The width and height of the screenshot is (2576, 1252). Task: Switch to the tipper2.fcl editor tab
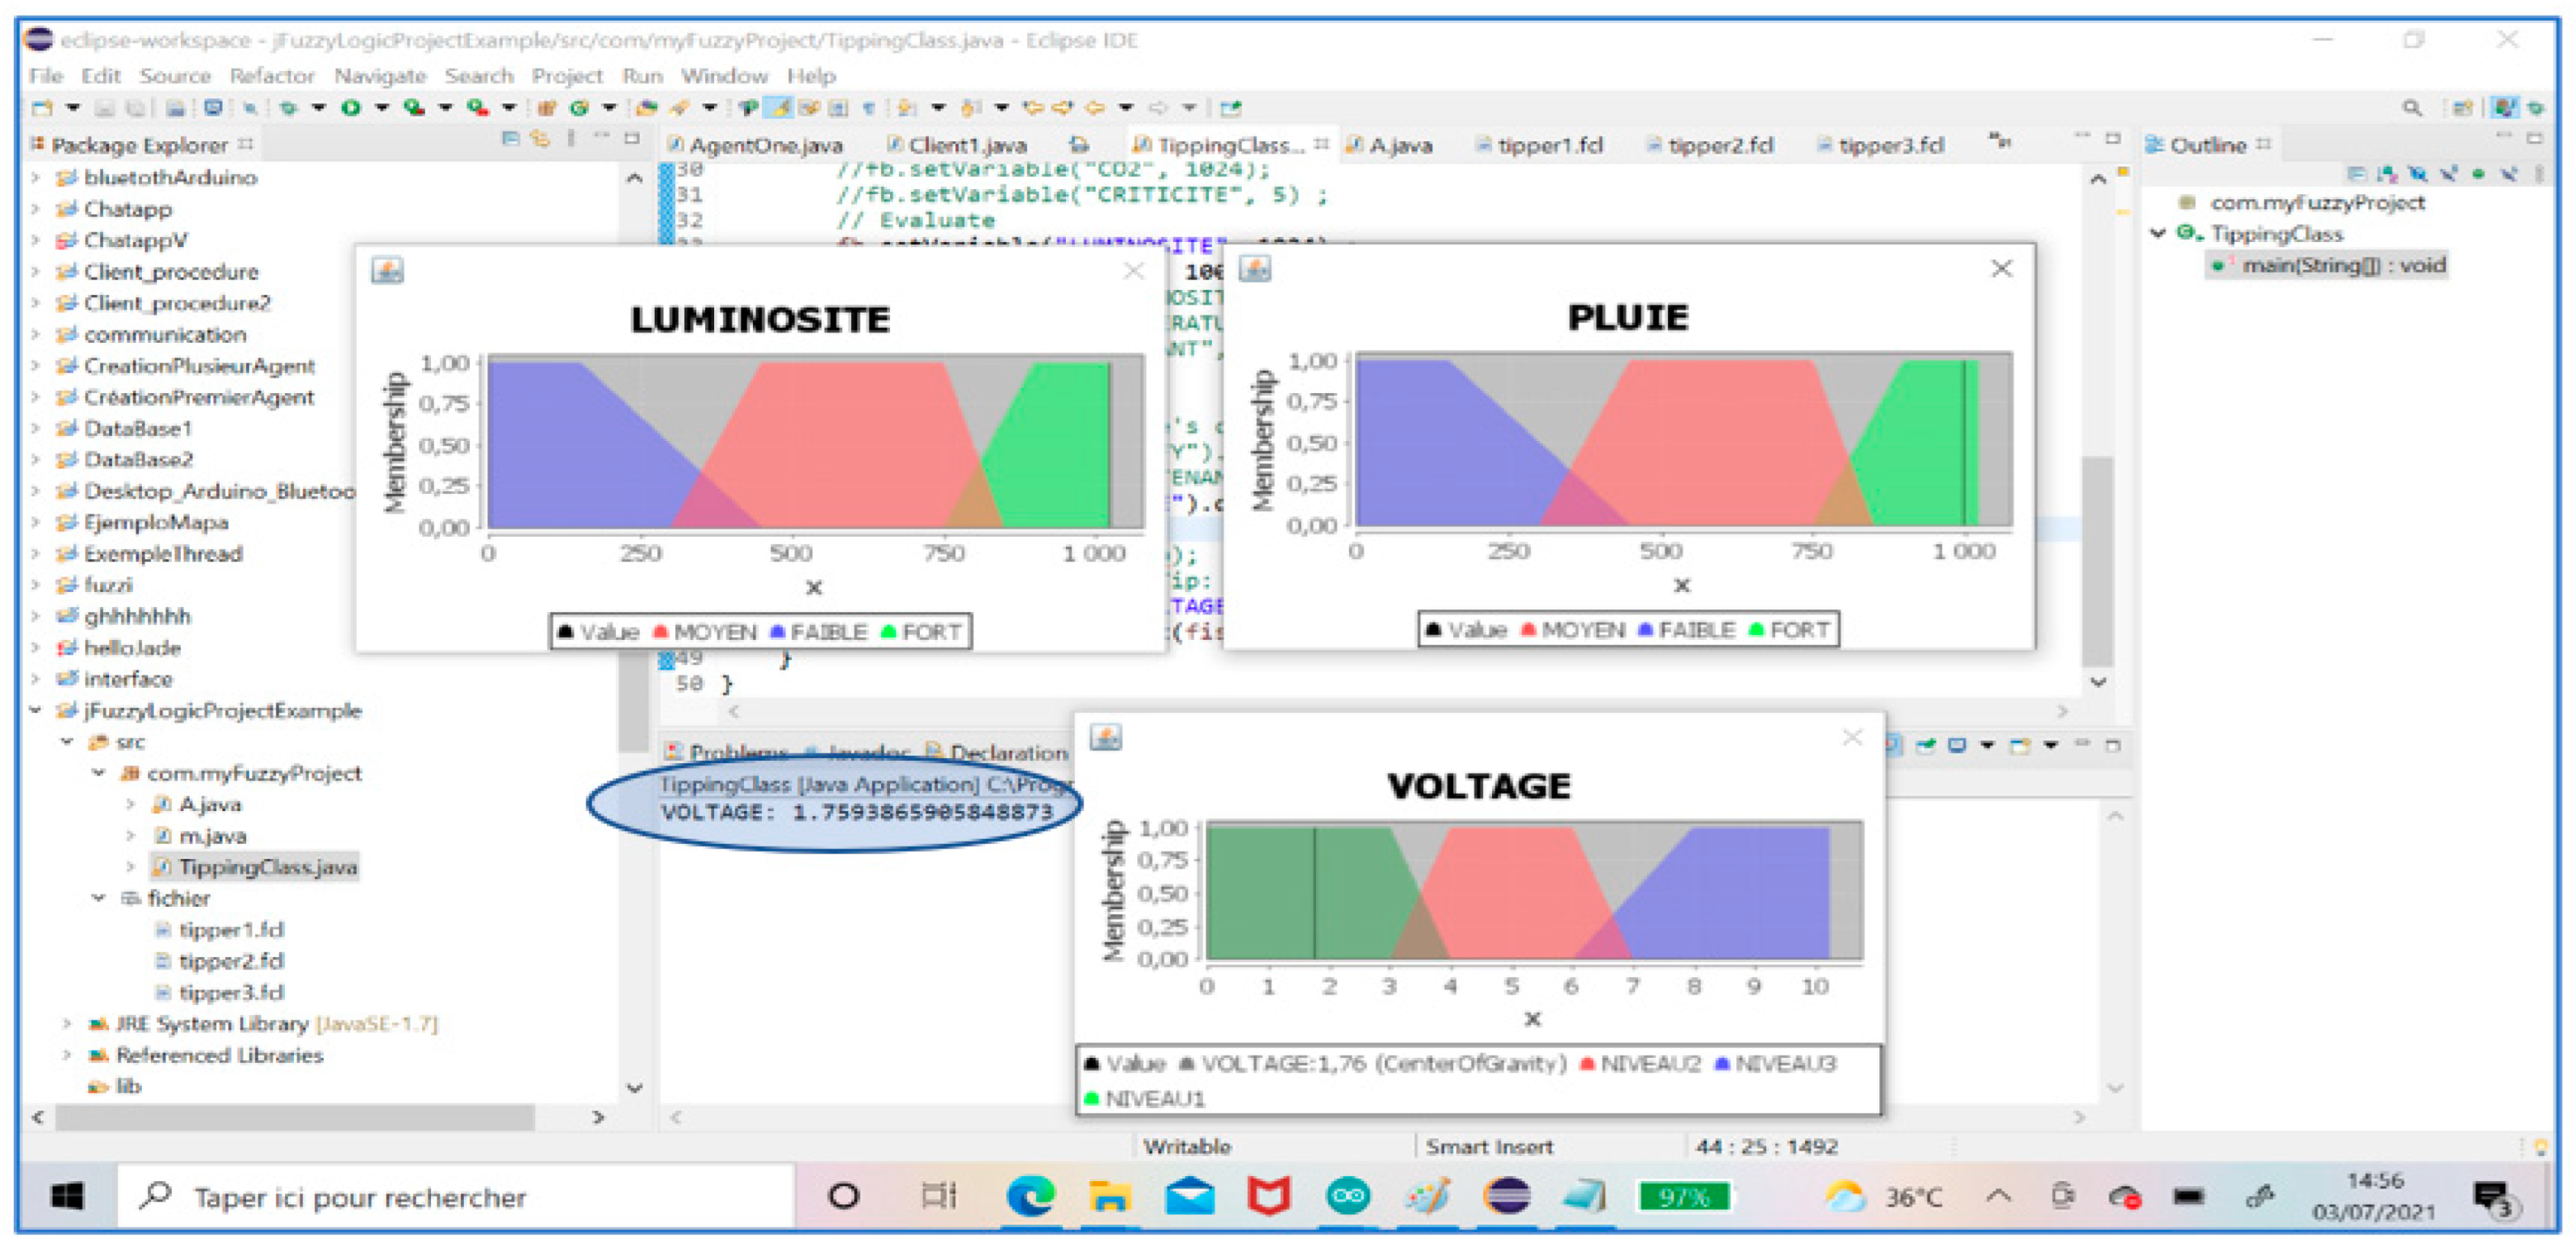[1718, 145]
